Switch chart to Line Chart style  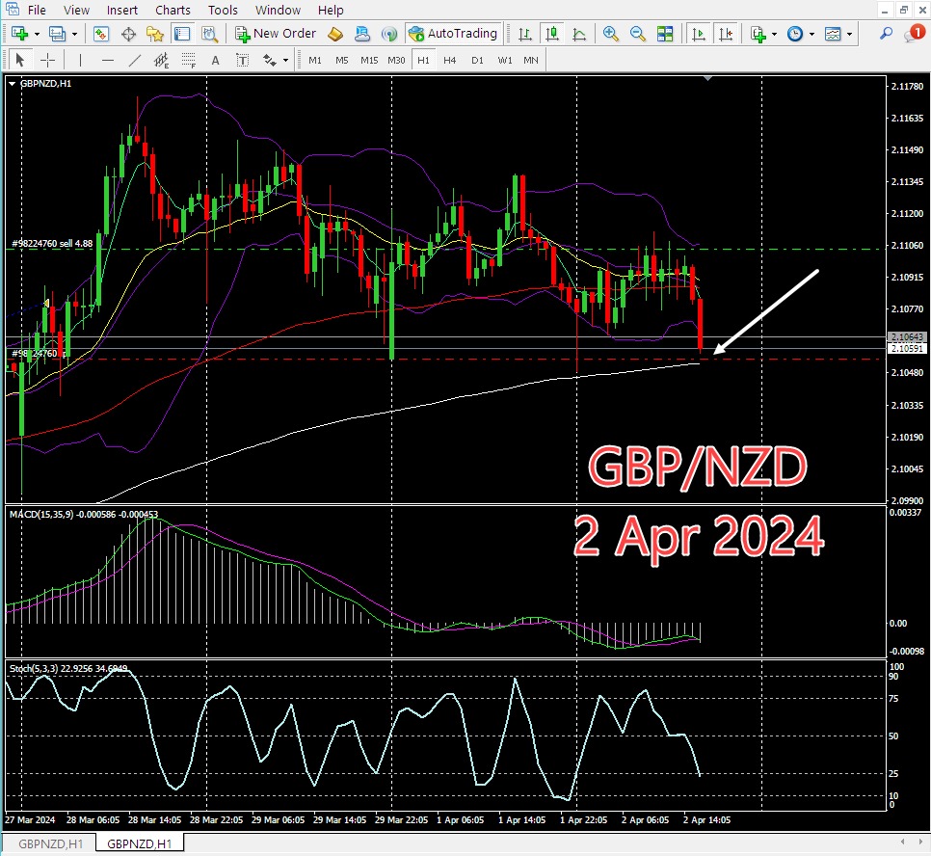pyautogui.click(x=579, y=34)
